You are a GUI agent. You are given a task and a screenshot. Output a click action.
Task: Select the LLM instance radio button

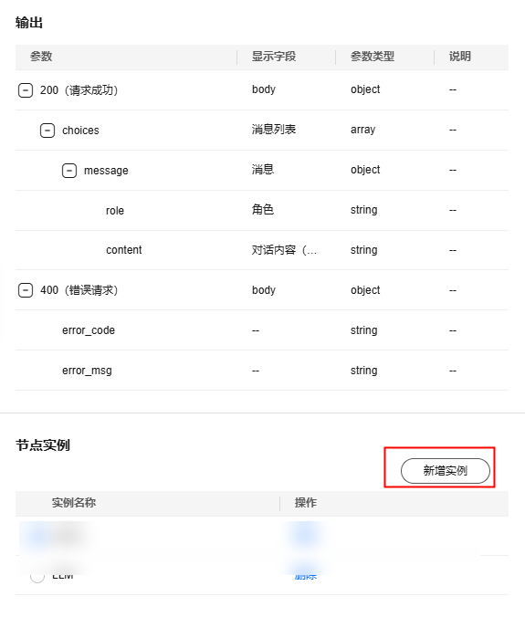point(37,576)
